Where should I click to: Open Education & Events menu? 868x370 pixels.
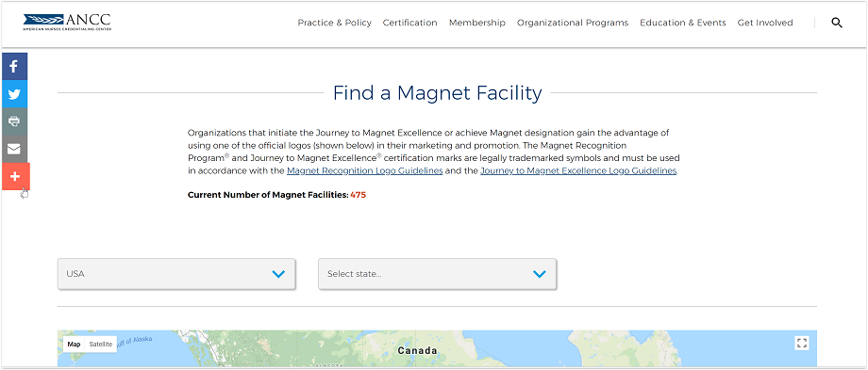[x=682, y=23]
